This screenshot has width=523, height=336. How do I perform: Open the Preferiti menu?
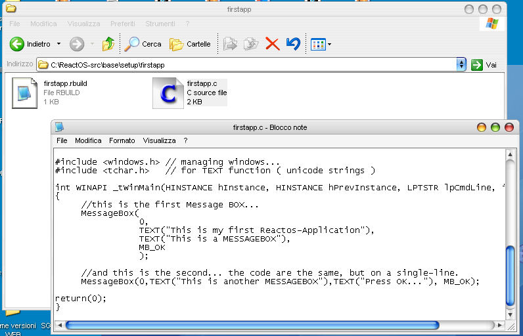pos(122,24)
